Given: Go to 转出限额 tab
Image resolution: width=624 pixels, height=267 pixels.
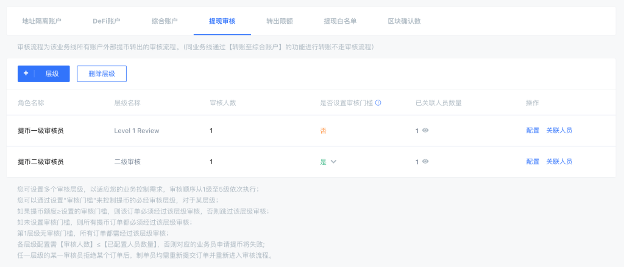Looking at the screenshot, I should tap(279, 21).
